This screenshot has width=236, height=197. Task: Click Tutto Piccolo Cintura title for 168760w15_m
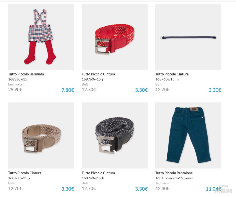click(172, 74)
